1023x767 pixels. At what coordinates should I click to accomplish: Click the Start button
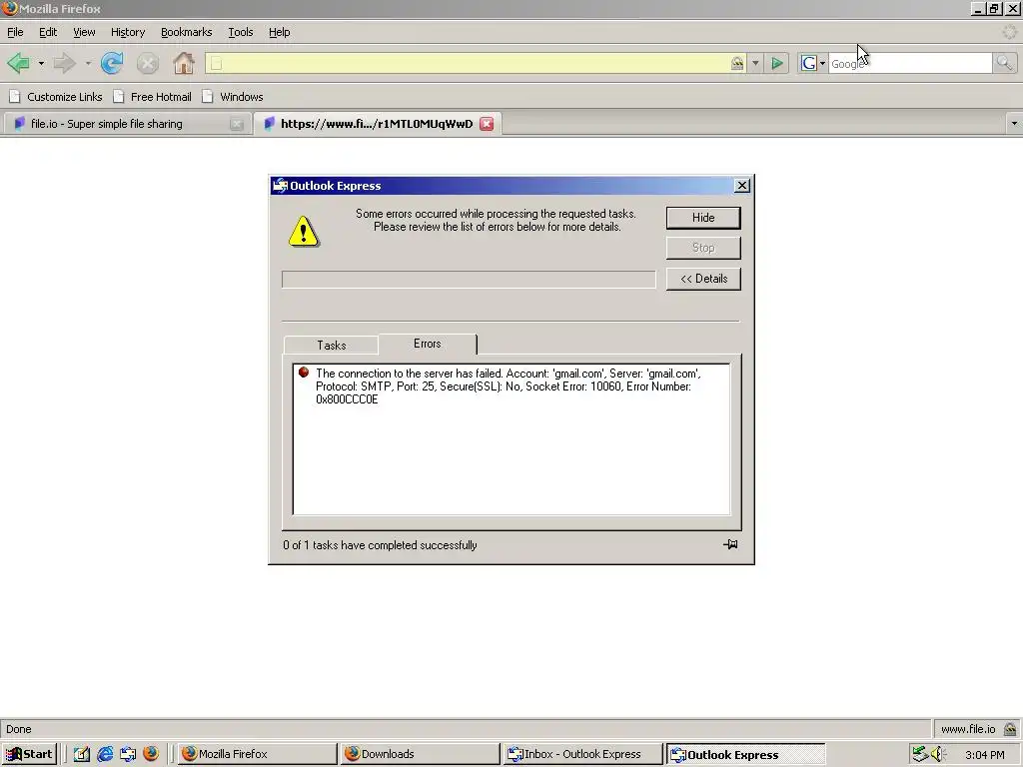click(29, 754)
